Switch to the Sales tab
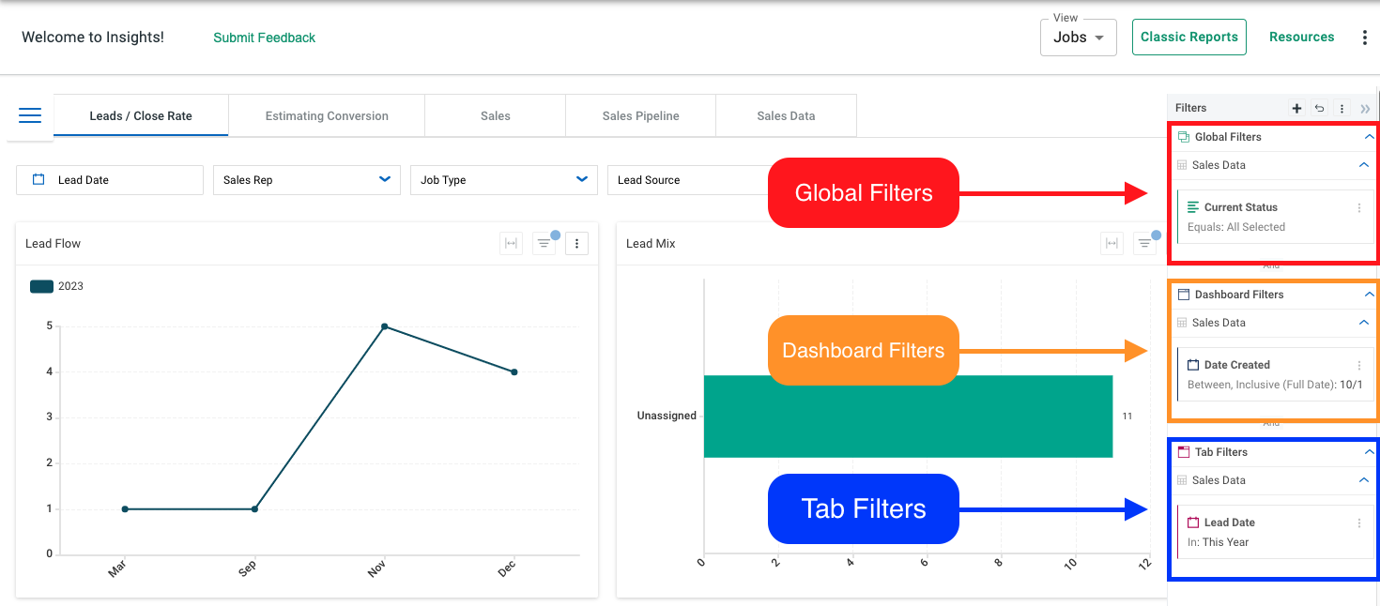The image size is (1380, 606). (495, 115)
